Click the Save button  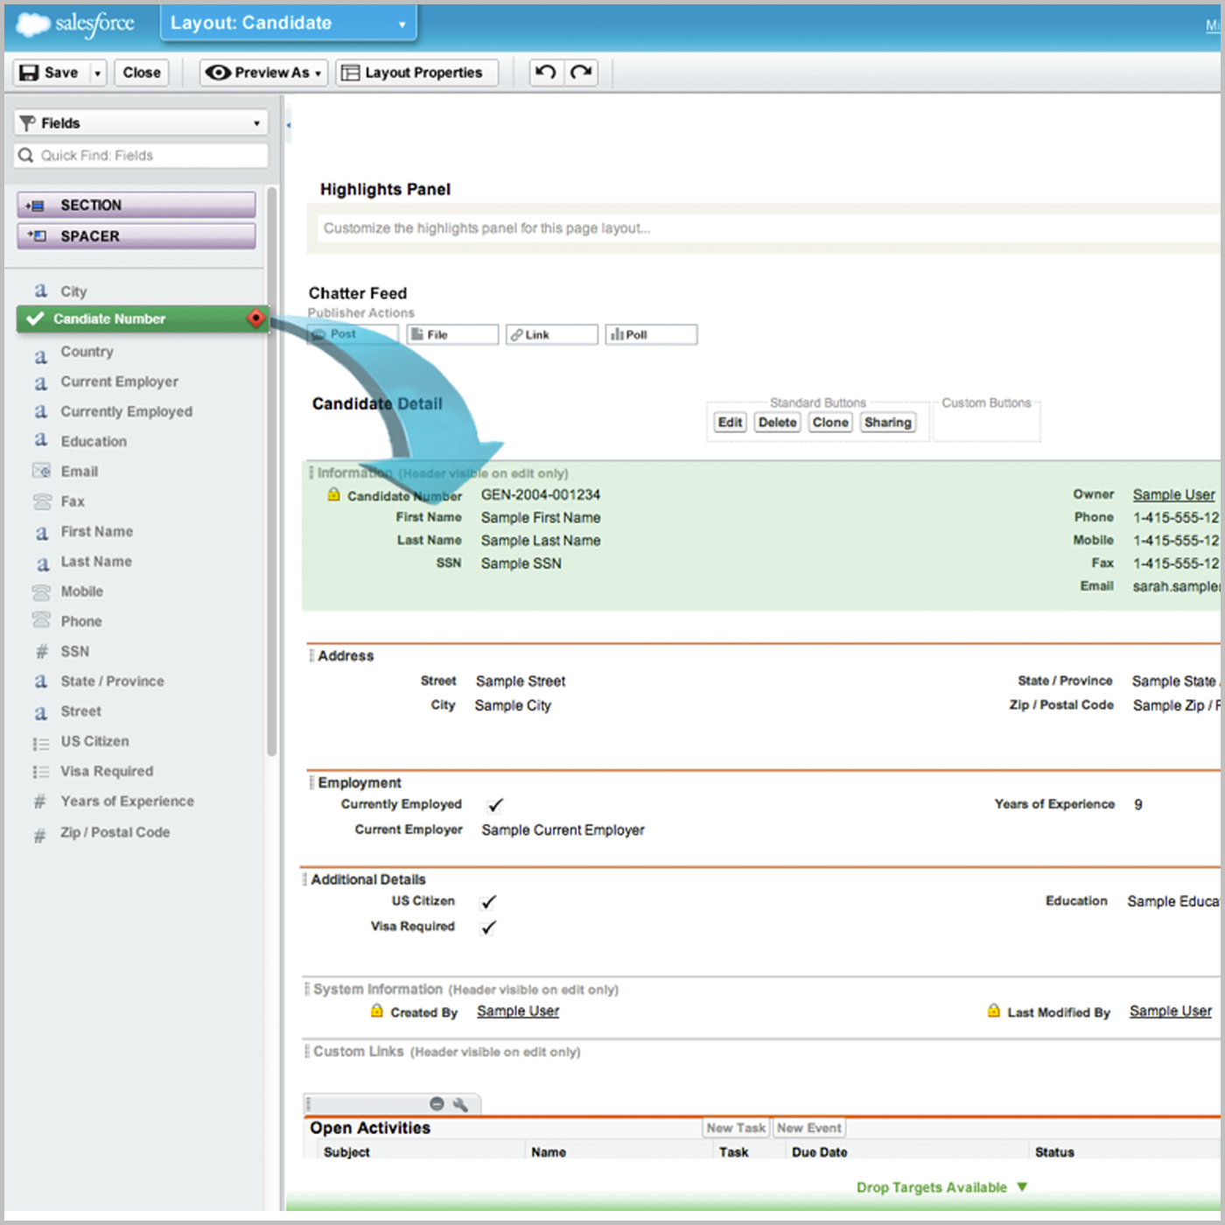50,73
